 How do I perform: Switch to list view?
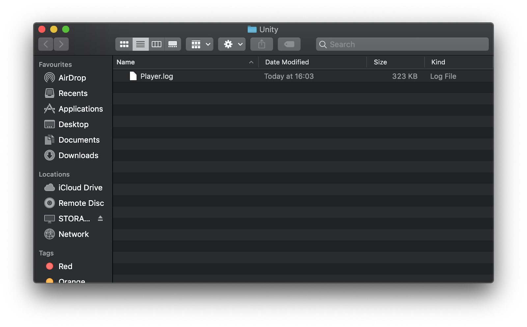[x=140, y=44]
